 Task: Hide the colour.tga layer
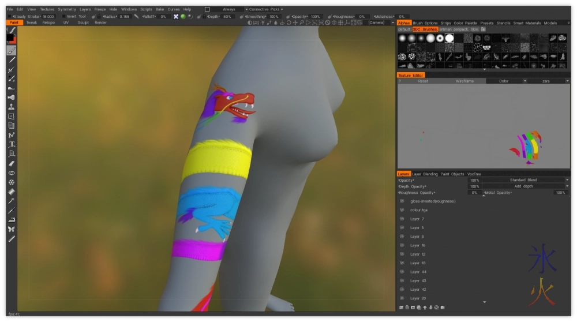402,210
